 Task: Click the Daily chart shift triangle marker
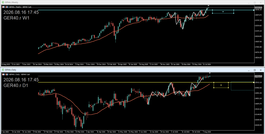point(210,73)
